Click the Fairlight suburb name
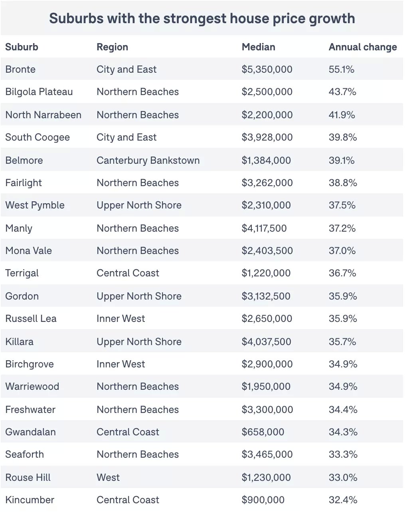The height and width of the screenshot is (512, 407). tap(24, 183)
